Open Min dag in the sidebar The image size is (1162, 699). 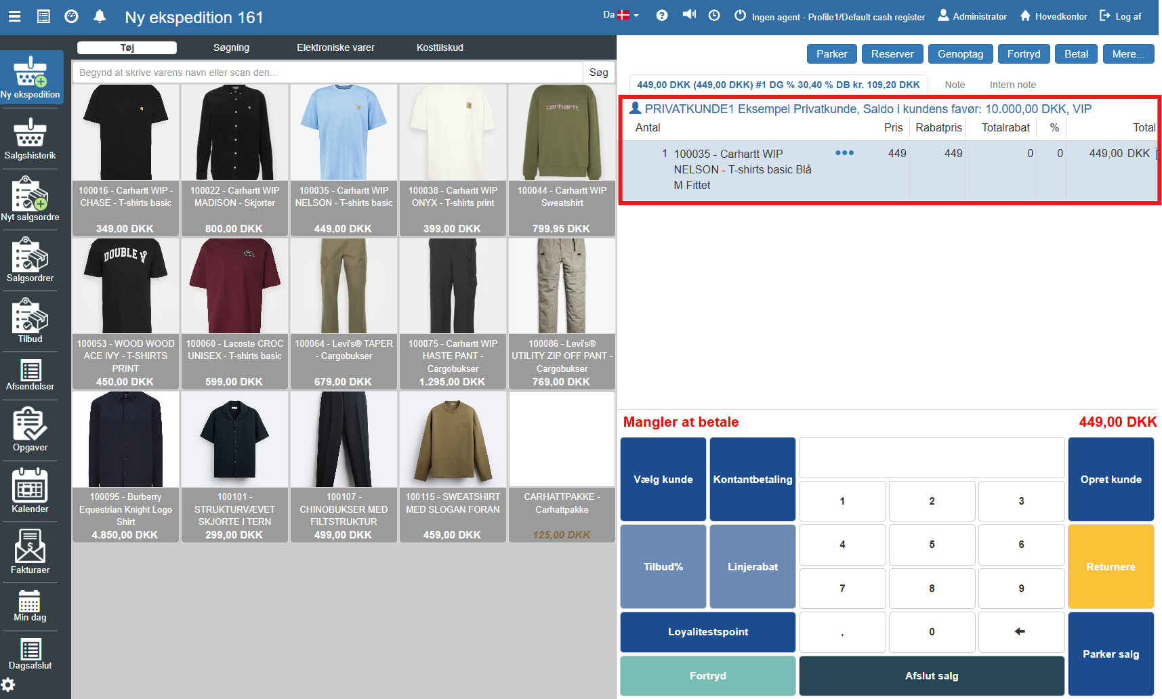click(x=30, y=606)
